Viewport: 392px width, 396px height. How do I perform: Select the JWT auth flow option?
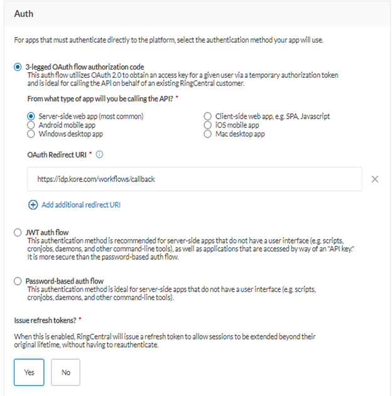pos(18,233)
